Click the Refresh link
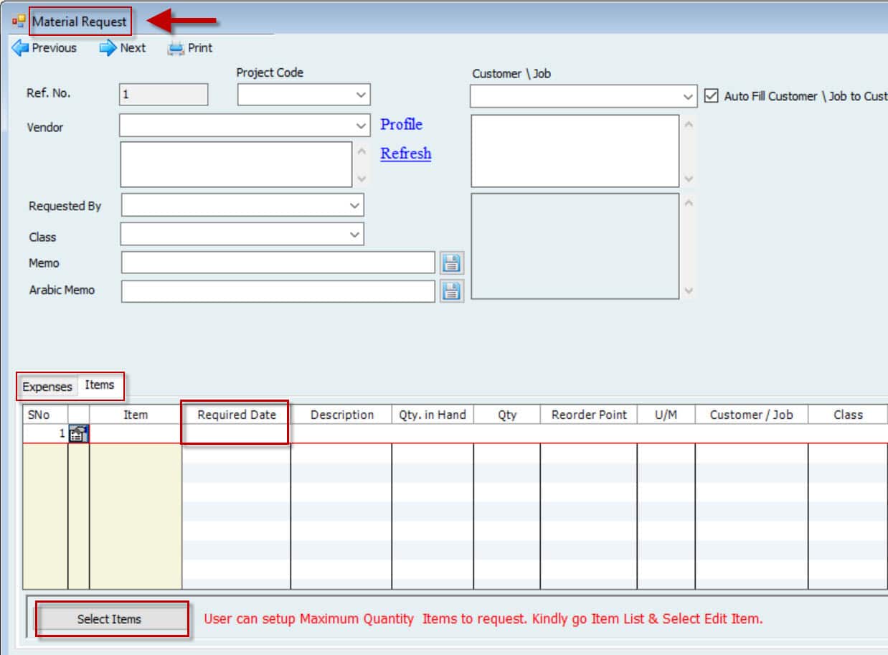This screenshot has width=888, height=655. pyautogui.click(x=405, y=154)
